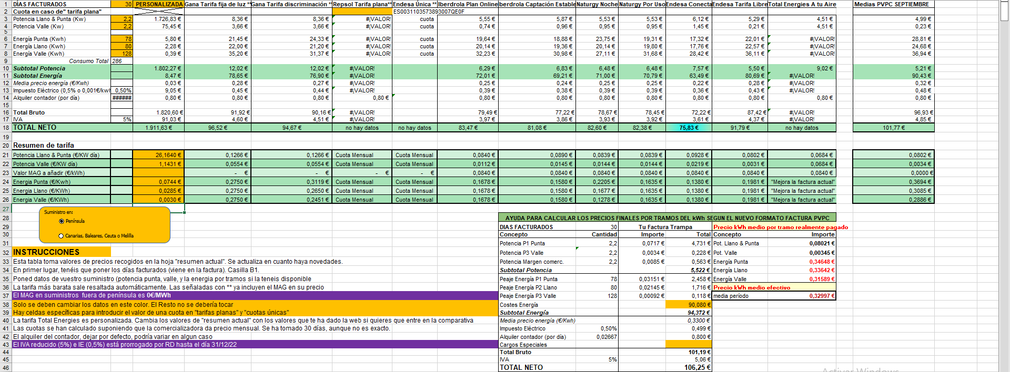Click row header number 18

(5, 128)
